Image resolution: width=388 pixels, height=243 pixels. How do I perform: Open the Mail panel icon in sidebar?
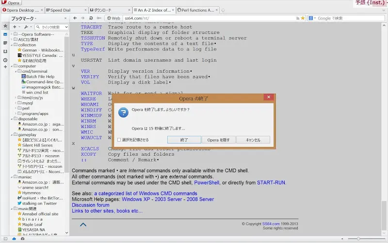[5, 34]
